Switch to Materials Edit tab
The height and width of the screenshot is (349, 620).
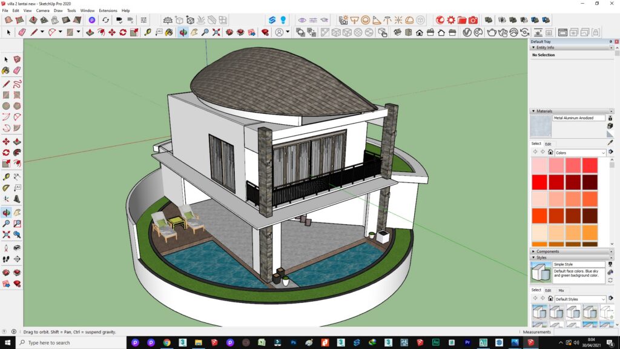pyautogui.click(x=548, y=144)
